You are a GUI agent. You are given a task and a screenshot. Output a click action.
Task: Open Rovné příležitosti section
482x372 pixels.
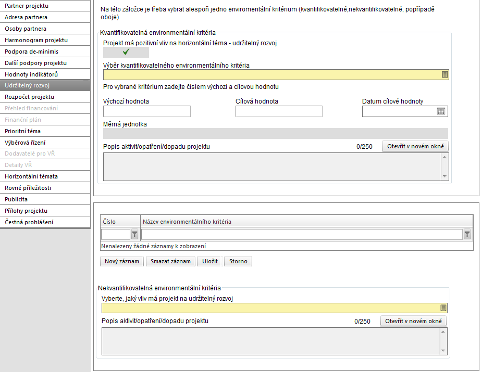45,187
